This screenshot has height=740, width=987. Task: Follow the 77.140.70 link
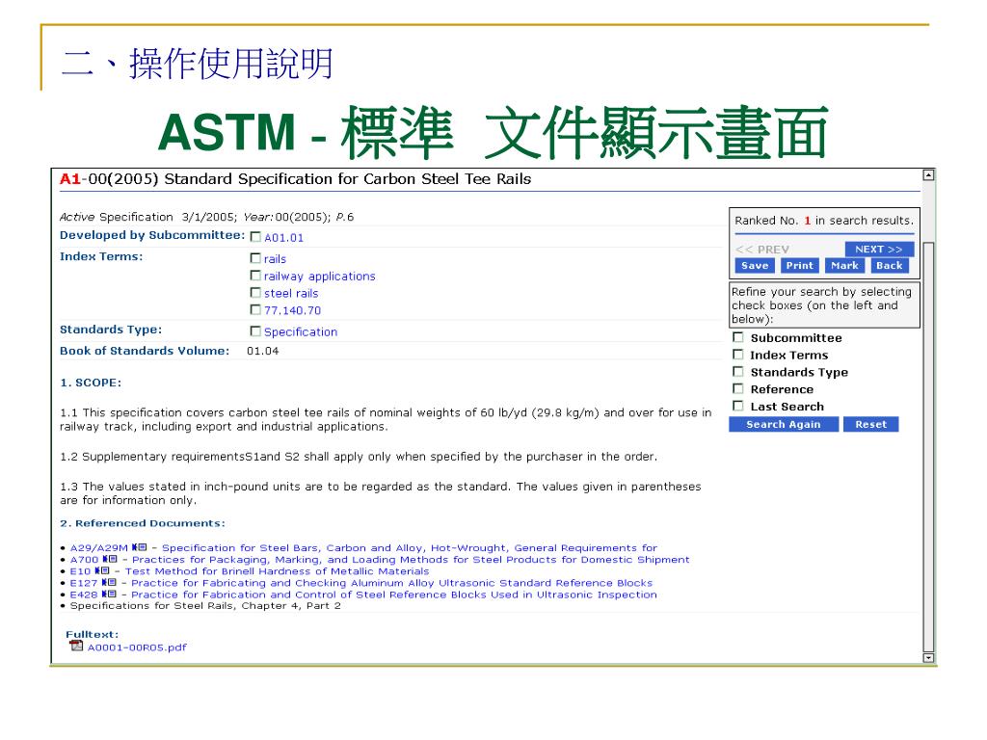point(293,310)
